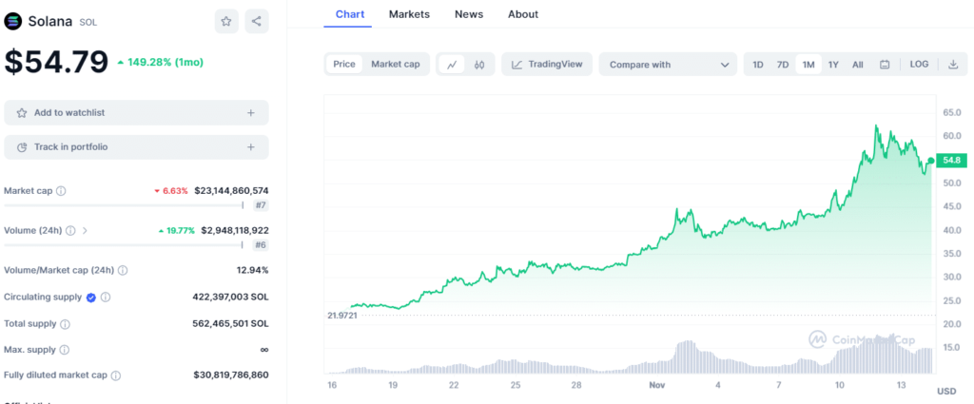Click the star favorite icon beside Solana
The height and width of the screenshot is (404, 974).
point(225,21)
